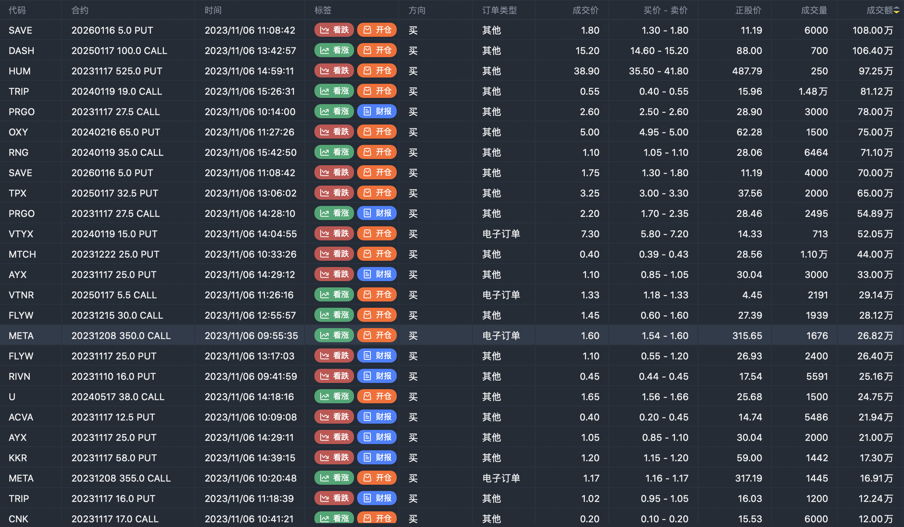Viewport: 904px width, 527px height.
Task: Click turnover value 29.14万
Action: (x=876, y=295)
